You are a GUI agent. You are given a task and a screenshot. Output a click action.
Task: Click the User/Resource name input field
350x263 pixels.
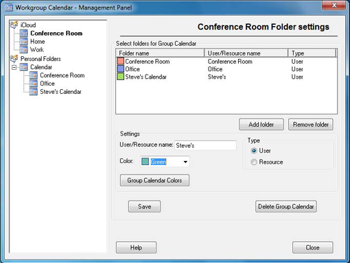pyautogui.click(x=205, y=145)
